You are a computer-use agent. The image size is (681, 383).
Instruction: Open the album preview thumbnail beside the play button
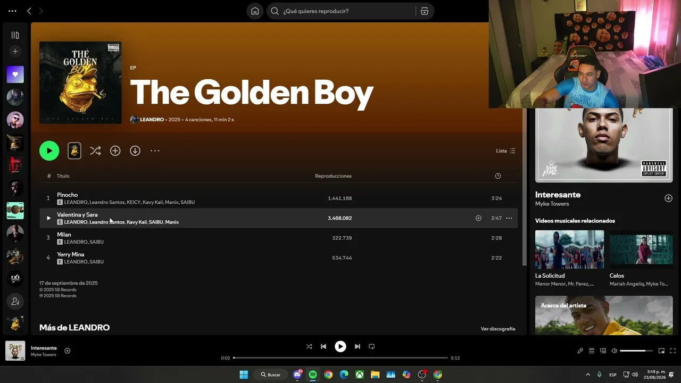pyautogui.click(x=74, y=151)
